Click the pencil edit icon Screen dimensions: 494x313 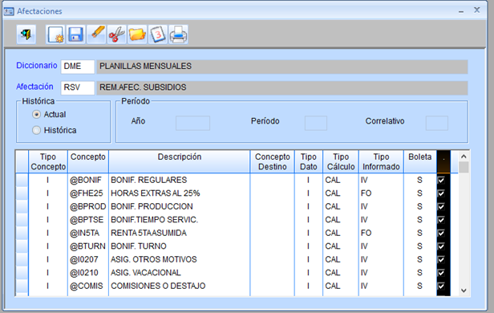[x=96, y=35]
